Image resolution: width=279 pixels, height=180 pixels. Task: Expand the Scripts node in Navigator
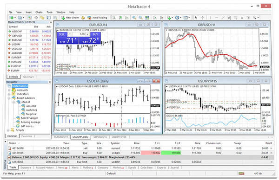click(8, 130)
